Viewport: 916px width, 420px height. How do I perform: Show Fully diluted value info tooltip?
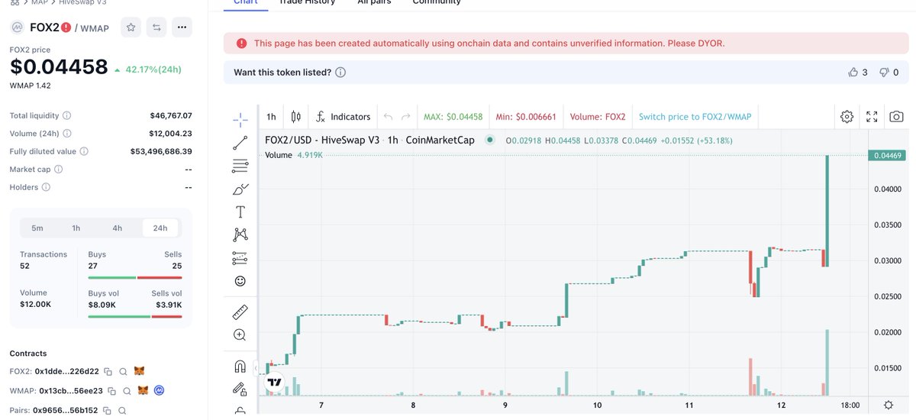click(84, 151)
